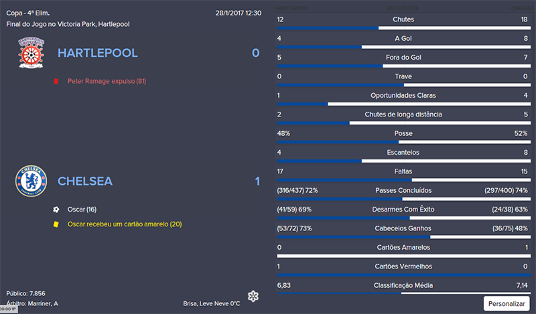This screenshot has width=536, height=314.
Task: Click the Cartões Vermelhos stat row
Action: tap(403, 266)
